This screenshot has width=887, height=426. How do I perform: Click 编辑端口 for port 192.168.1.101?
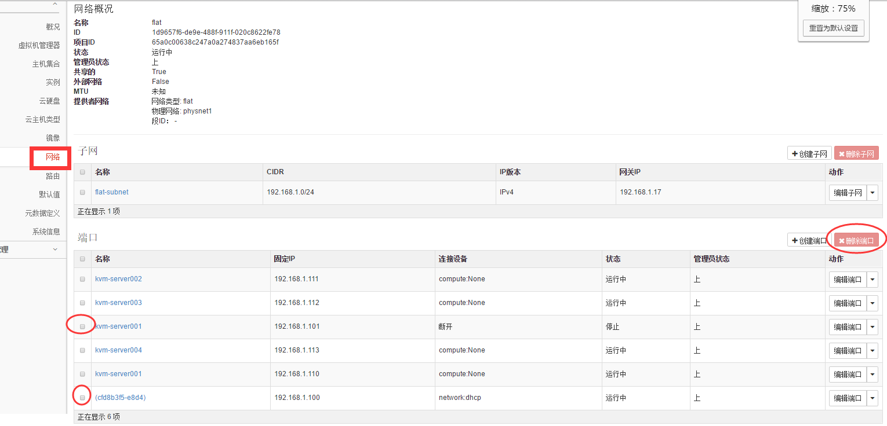pos(848,327)
